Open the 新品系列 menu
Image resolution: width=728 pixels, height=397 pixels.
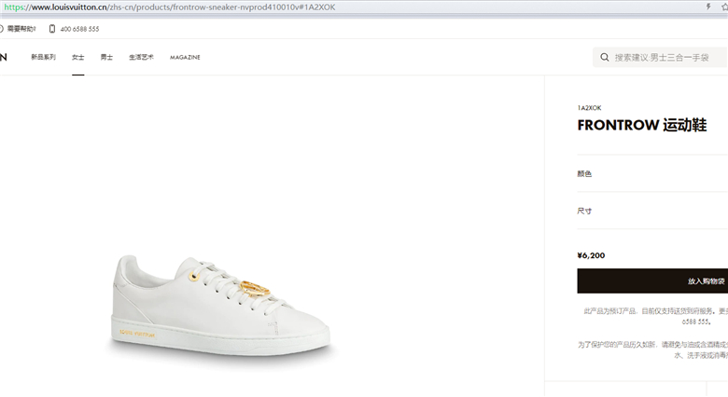click(x=43, y=57)
